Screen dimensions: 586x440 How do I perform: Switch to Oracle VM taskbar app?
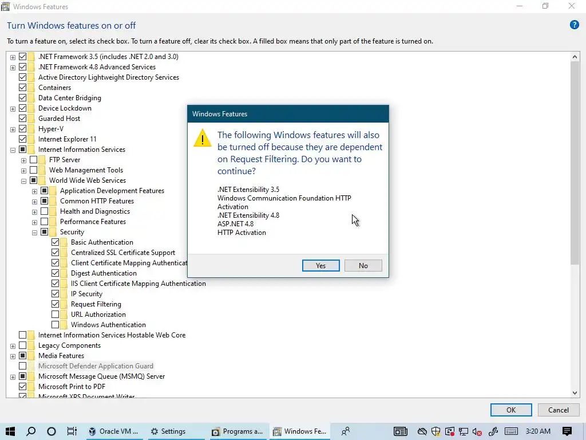point(113,431)
